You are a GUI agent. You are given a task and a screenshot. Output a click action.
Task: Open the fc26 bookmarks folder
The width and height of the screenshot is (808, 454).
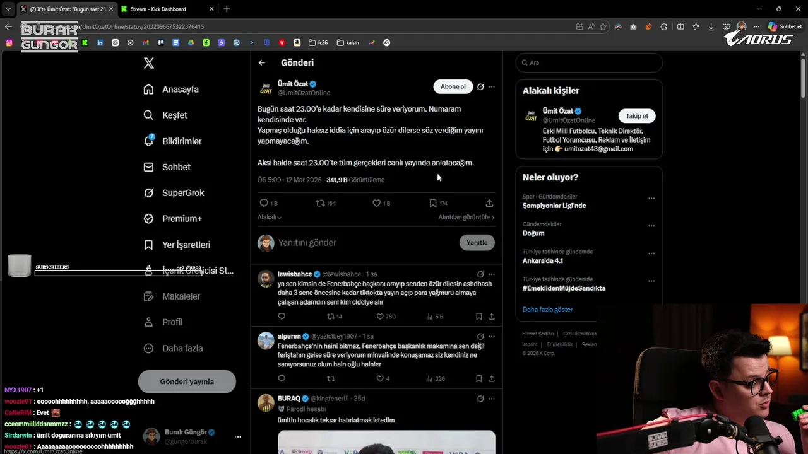(318, 43)
